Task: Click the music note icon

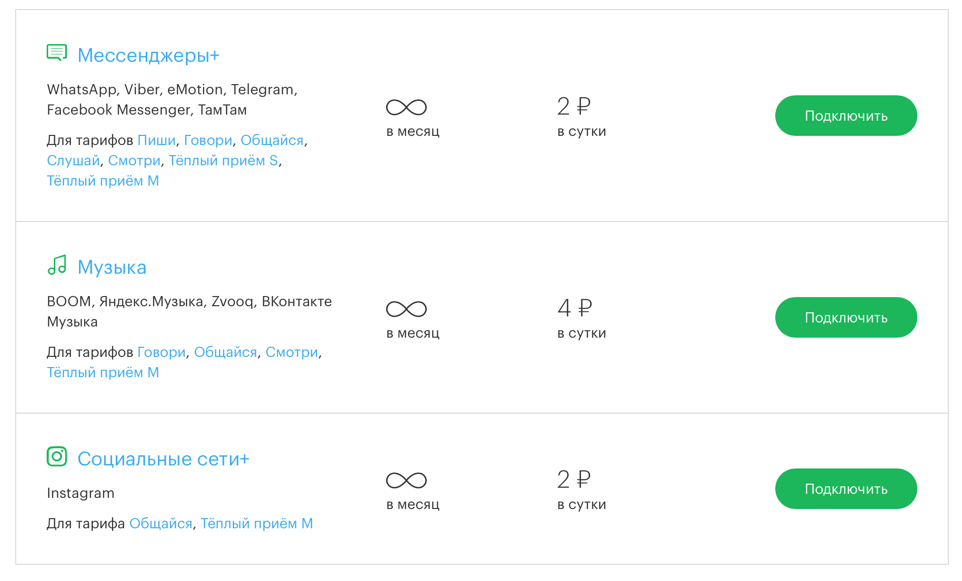Action: [57, 265]
